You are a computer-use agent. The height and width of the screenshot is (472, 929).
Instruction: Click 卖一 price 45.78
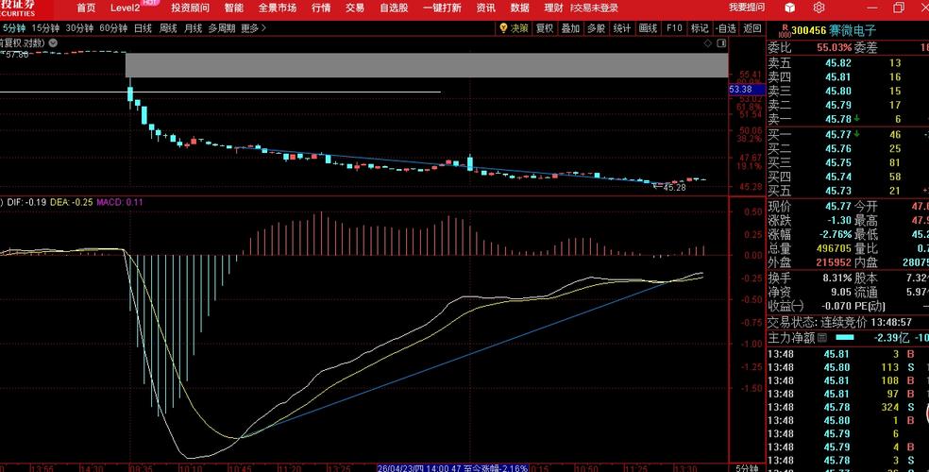tap(837, 119)
